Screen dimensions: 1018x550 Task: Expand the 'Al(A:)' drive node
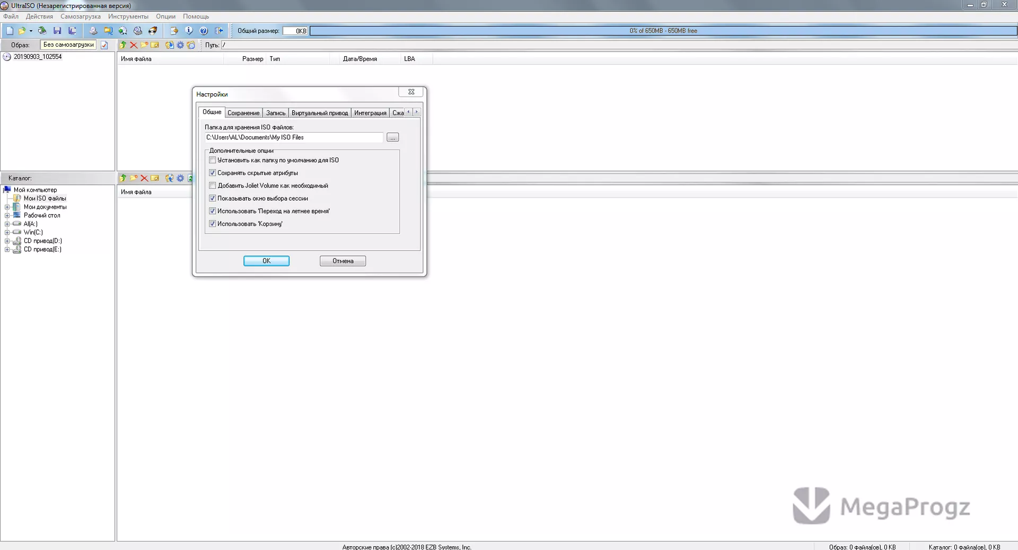click(x=7, y=224)
